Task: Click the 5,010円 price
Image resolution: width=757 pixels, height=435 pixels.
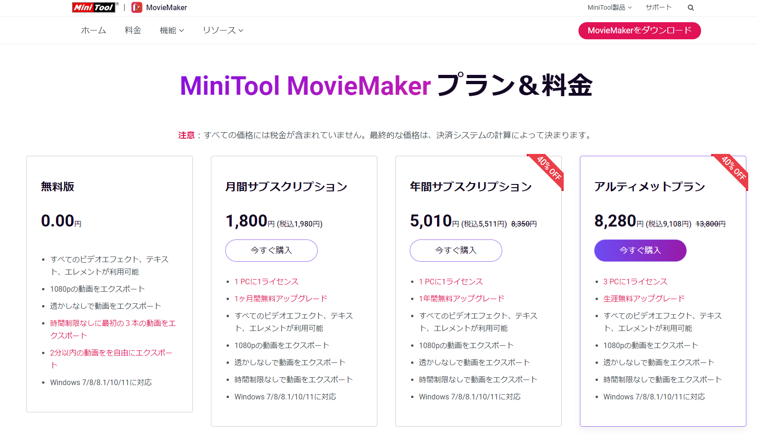Action: (434, 221)
